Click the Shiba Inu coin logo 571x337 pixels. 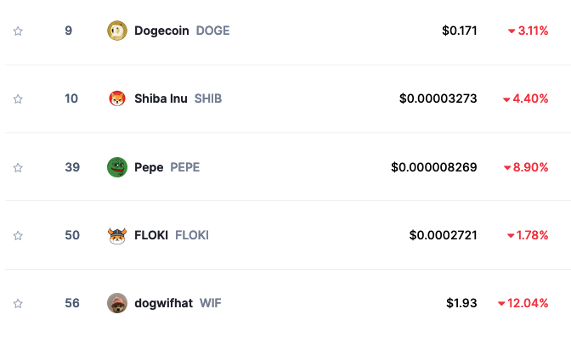(117, 98)
